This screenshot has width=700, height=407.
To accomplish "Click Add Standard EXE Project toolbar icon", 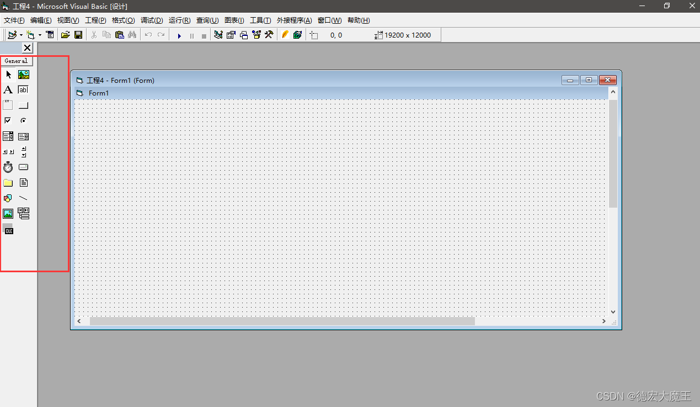I will 12,35.
